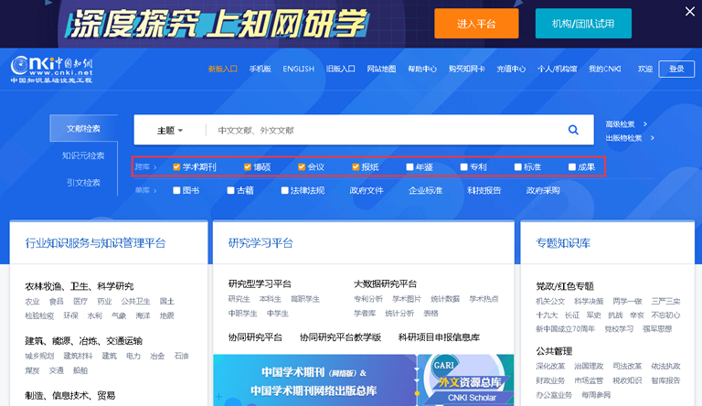
Task: Enable the 成果 checkbox
Action: point(572,167)
